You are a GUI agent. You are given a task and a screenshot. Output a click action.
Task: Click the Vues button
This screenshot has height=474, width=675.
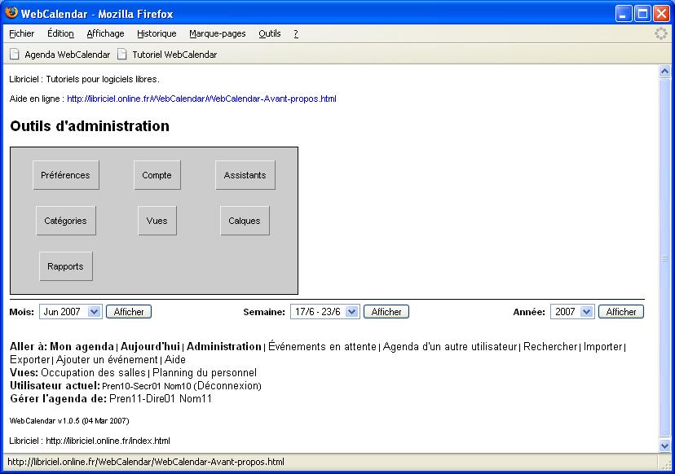click(x=157, y=221)
